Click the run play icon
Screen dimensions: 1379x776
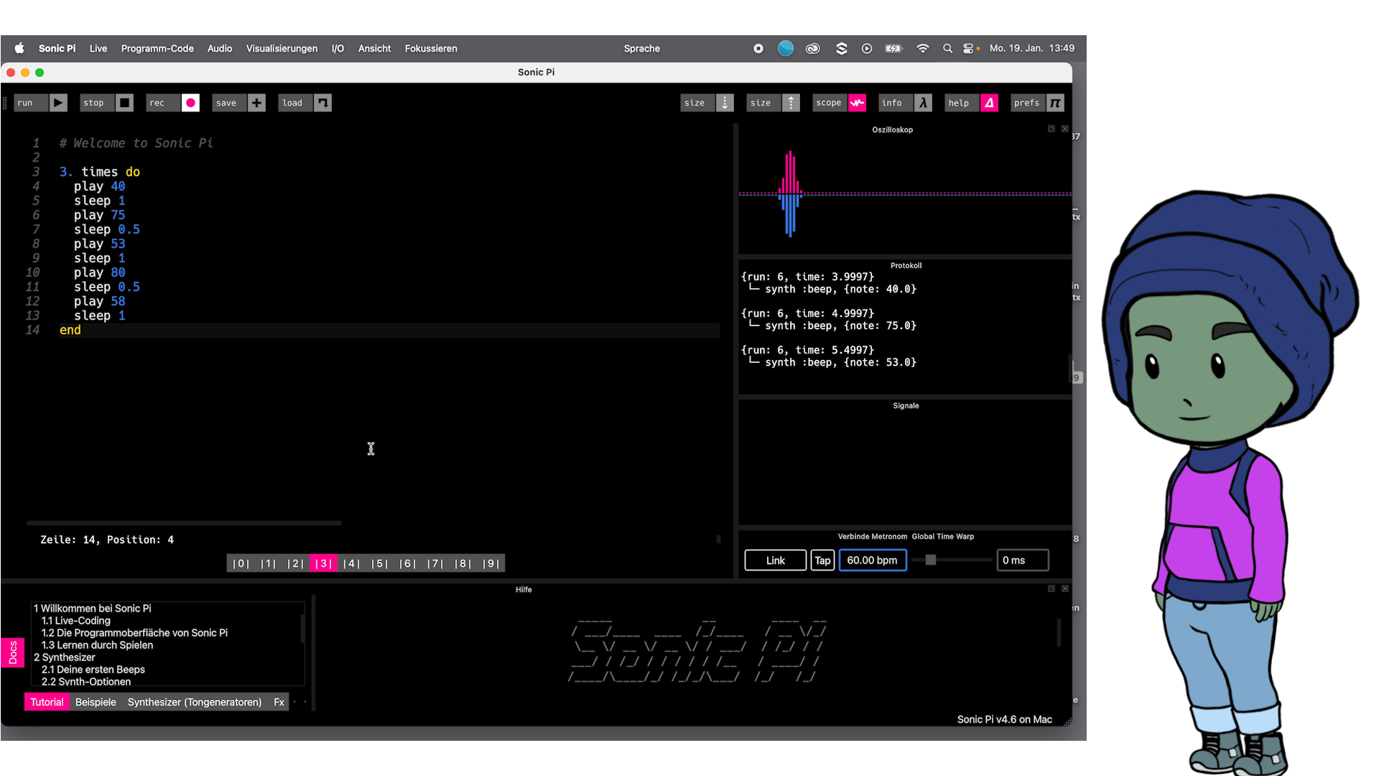pos(58,103)
